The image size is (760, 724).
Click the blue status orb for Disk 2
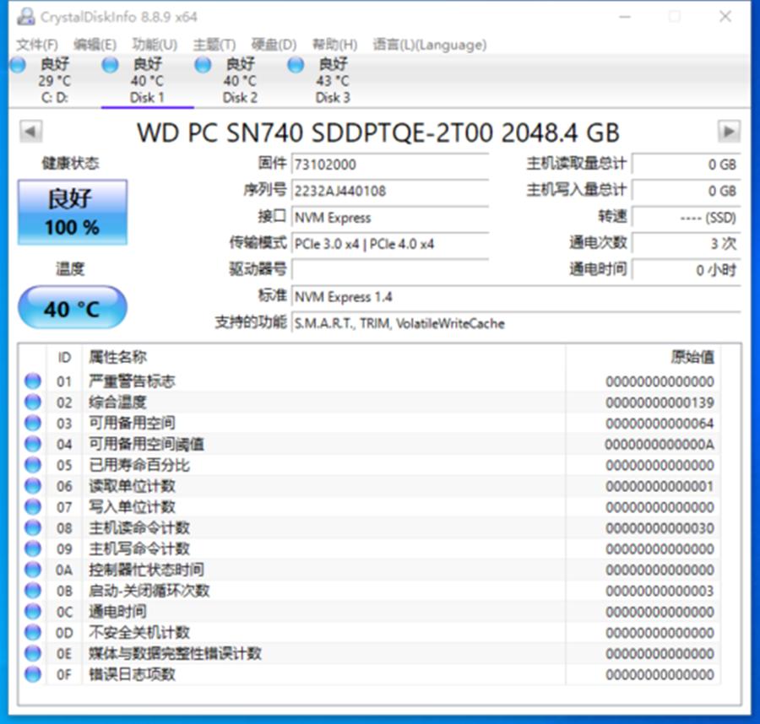coord(203,65)
